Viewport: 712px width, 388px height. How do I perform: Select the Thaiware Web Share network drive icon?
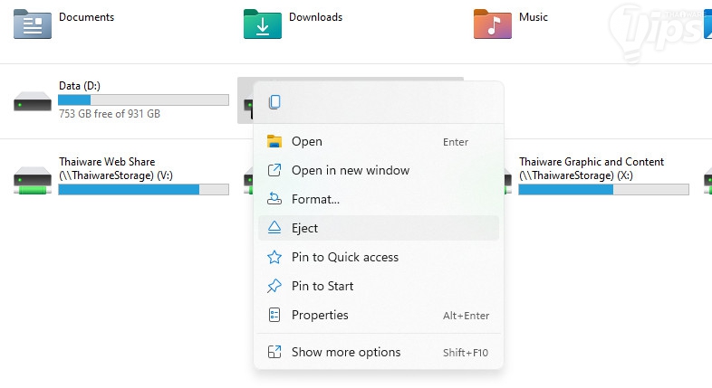click(x=33, y=177)
